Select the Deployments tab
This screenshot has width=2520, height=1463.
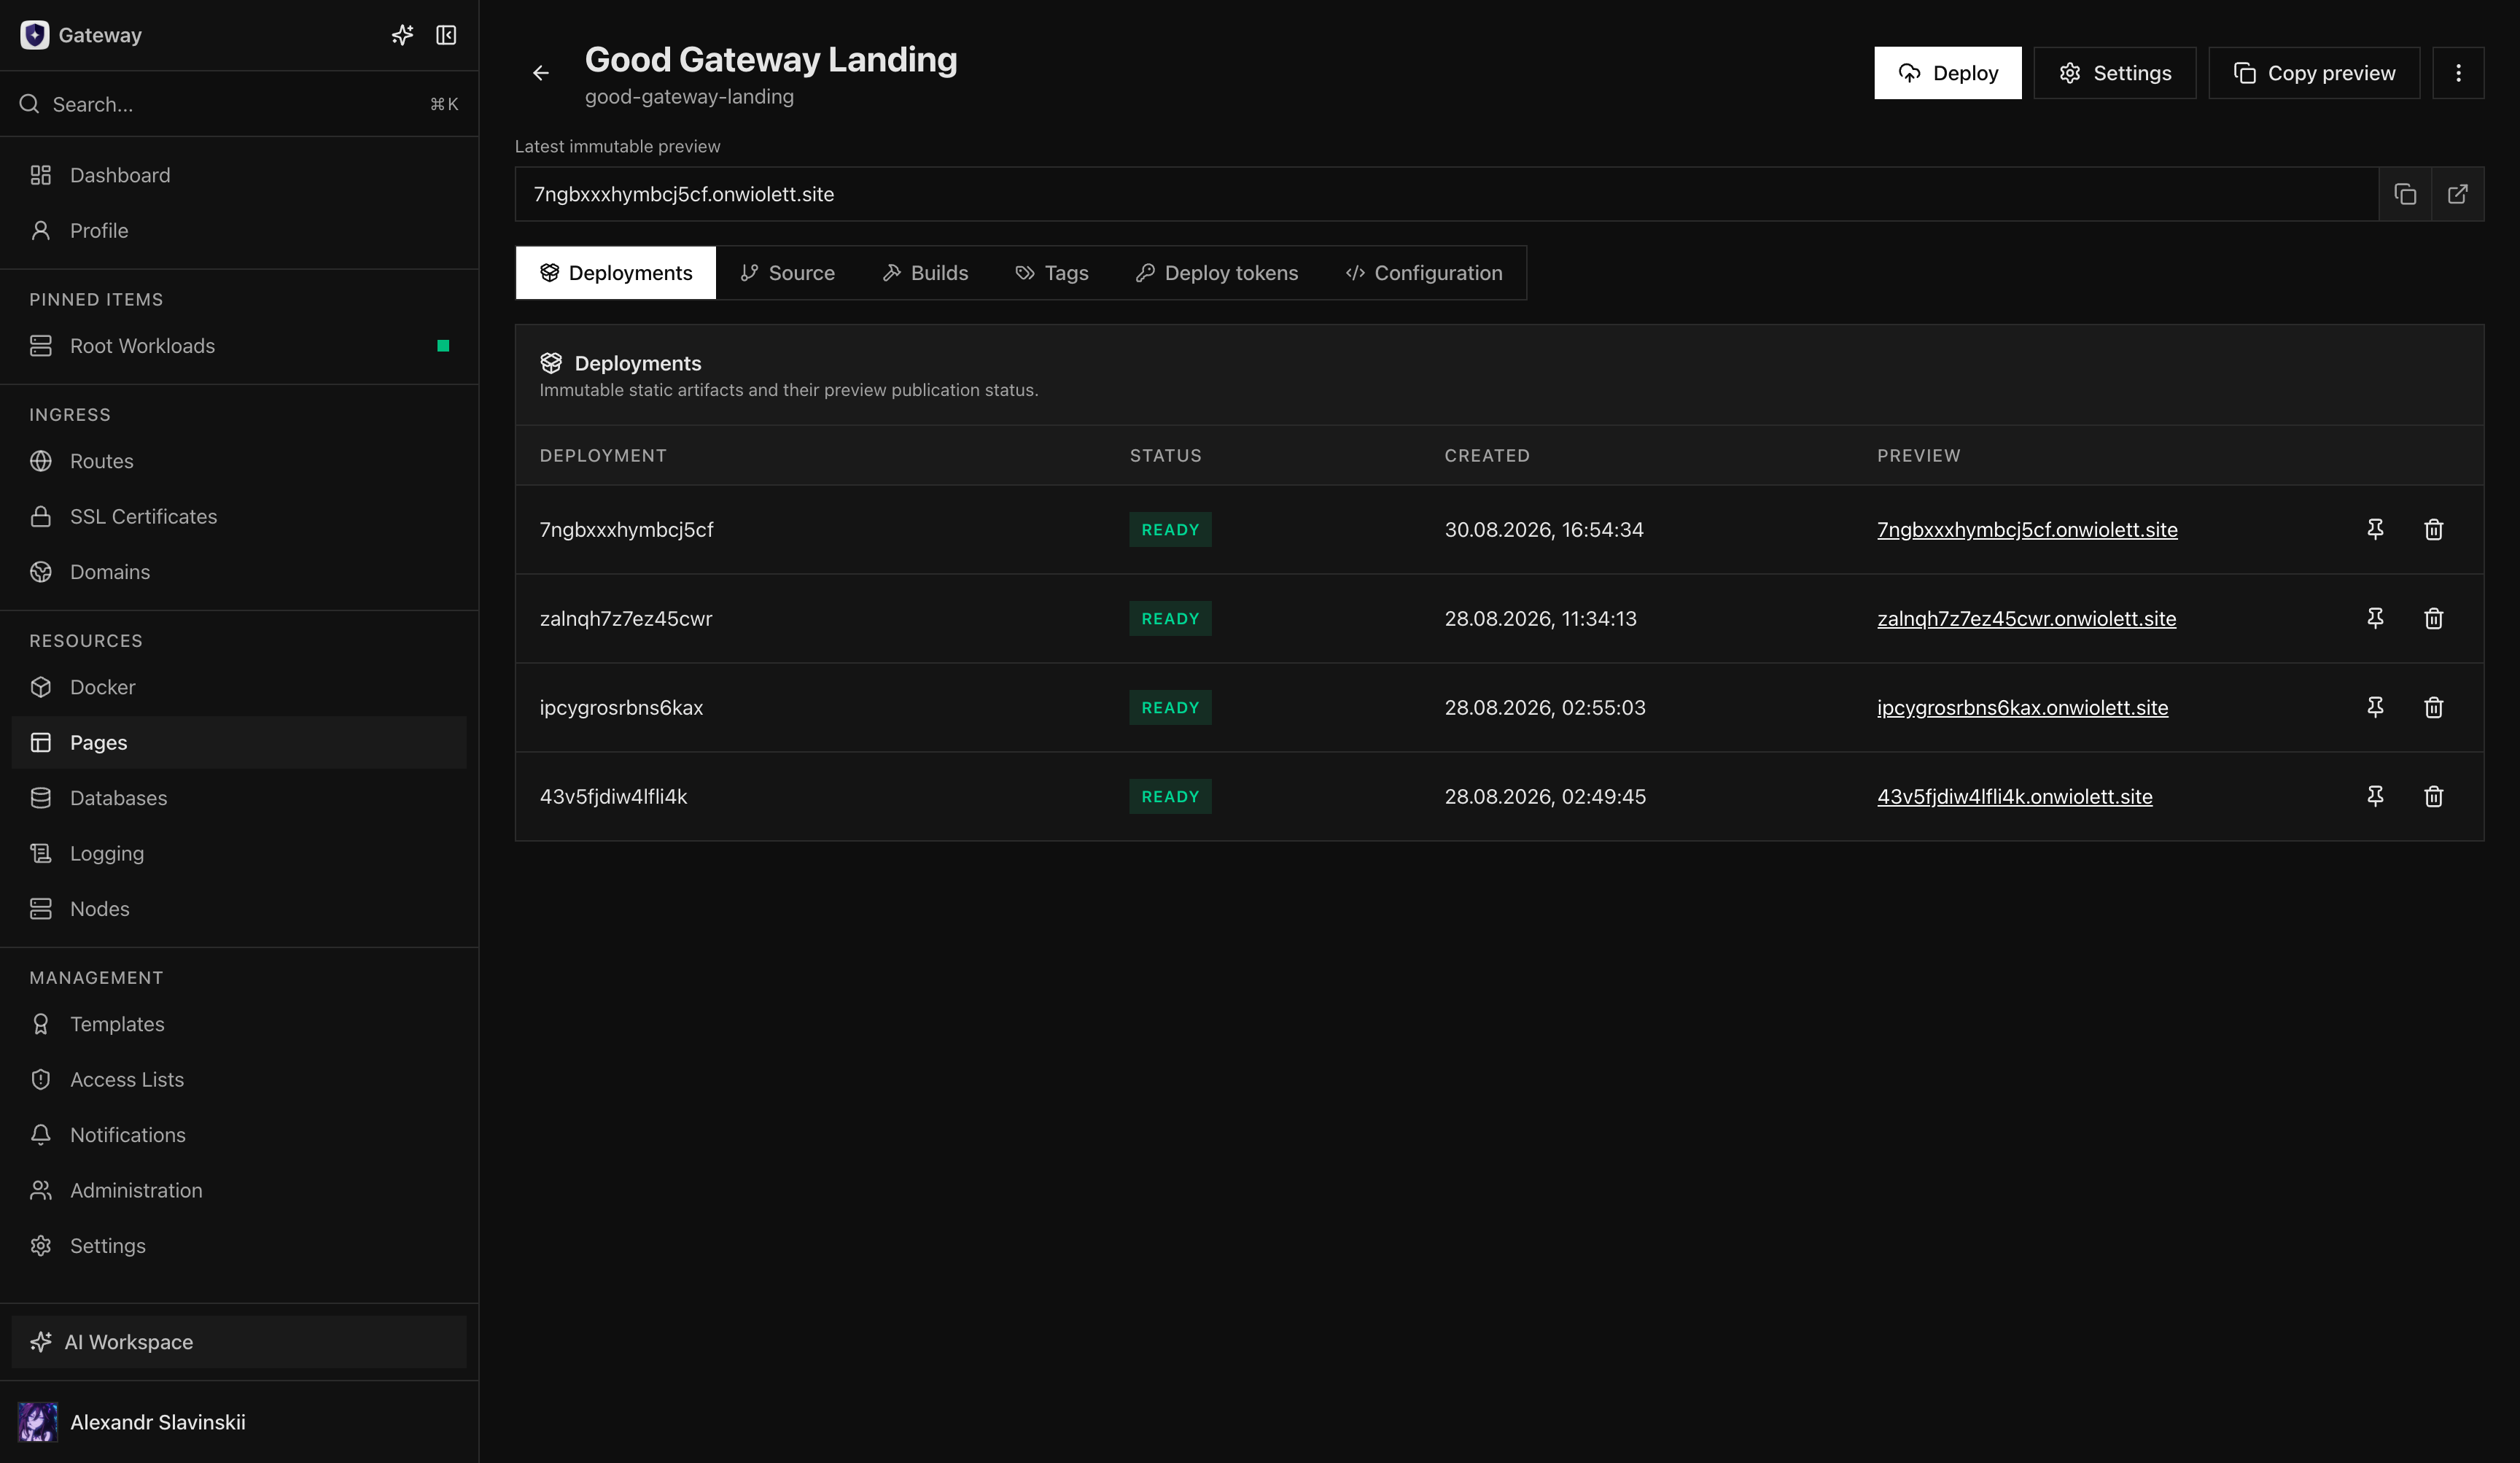tap(616, 273)
